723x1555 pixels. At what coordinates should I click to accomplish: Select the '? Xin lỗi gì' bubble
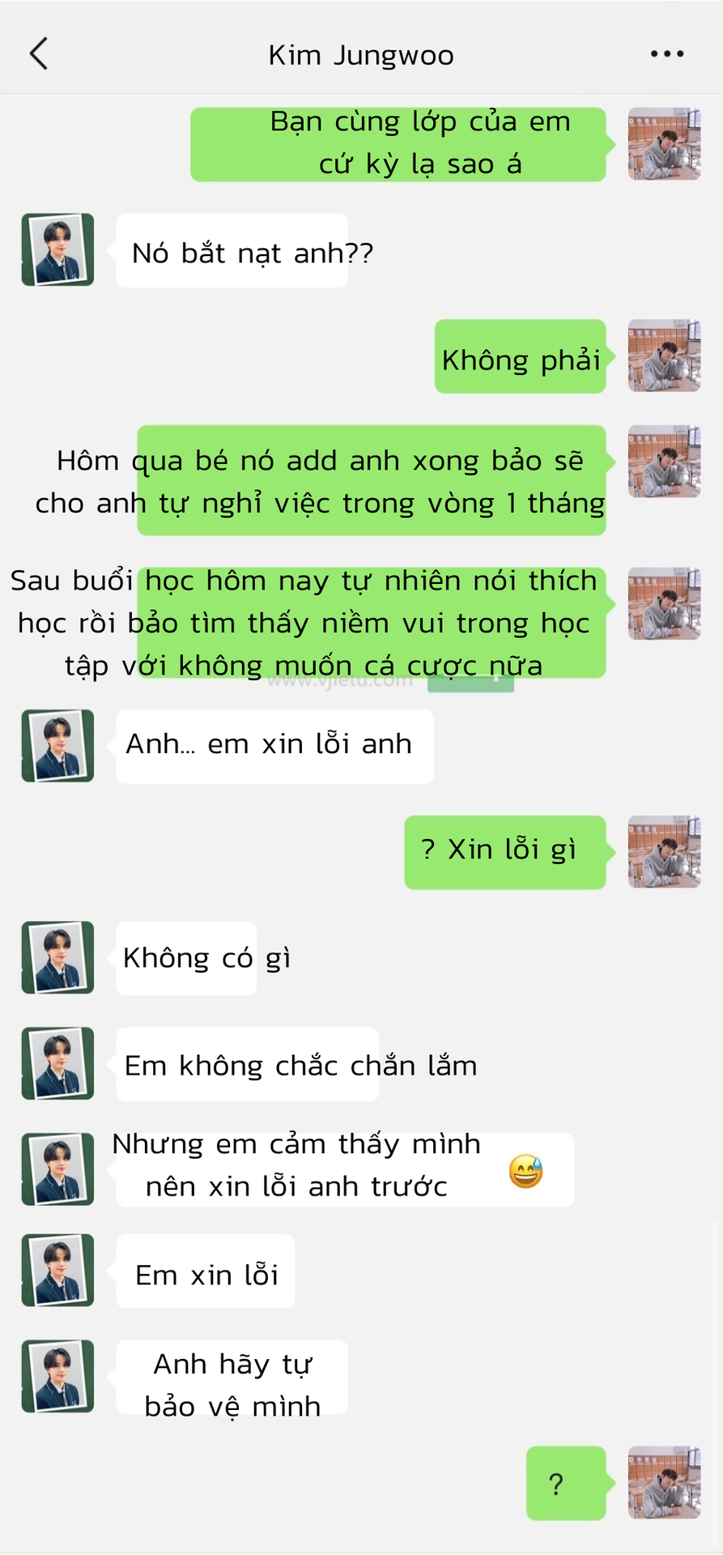pyautogui.click(x=505, y=852)
